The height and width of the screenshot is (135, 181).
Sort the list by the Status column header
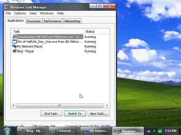pyautogui.click(x=96, y=31)
